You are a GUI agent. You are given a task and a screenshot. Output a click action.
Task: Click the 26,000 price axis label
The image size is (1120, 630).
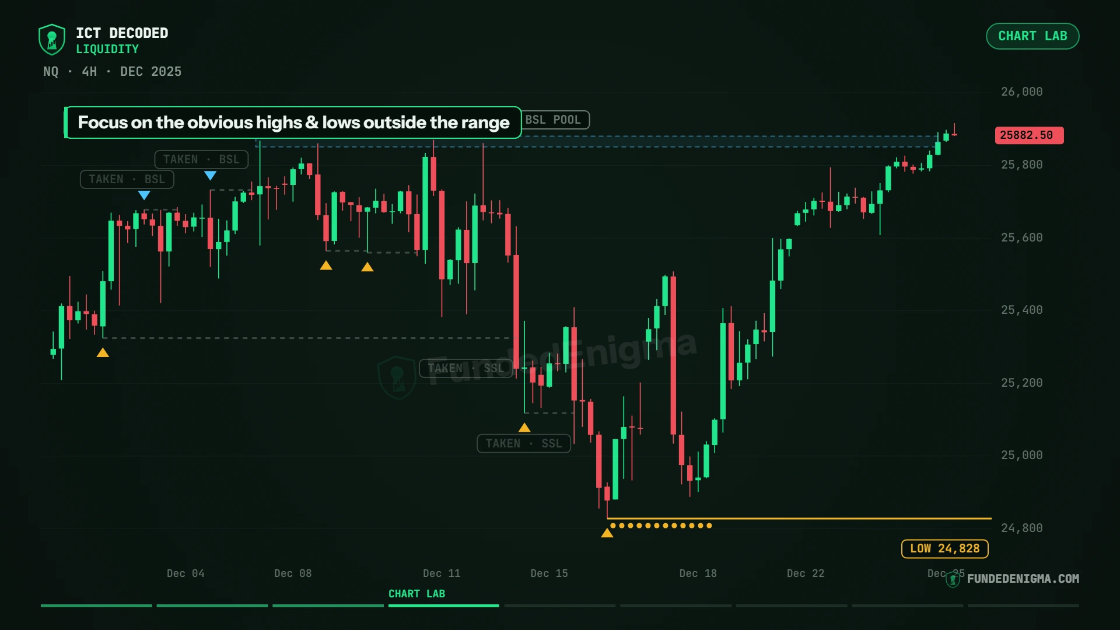tap(1022, 92)
